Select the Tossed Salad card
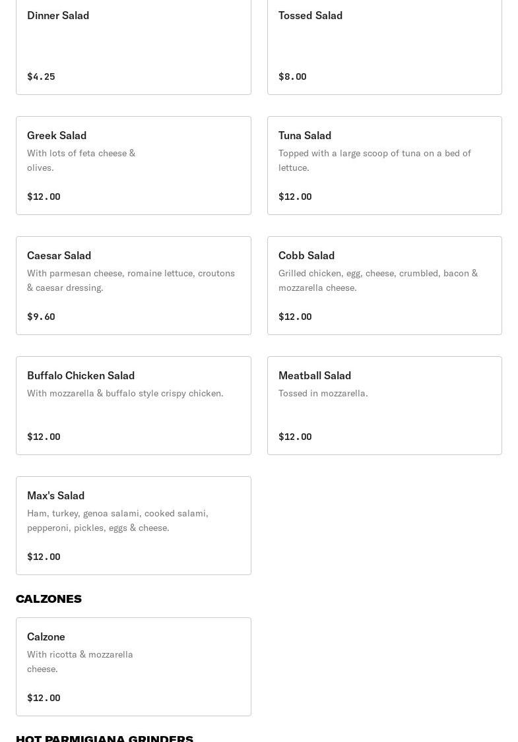Image resolution: width=518 pixels, height=742 pixels. 385,46
